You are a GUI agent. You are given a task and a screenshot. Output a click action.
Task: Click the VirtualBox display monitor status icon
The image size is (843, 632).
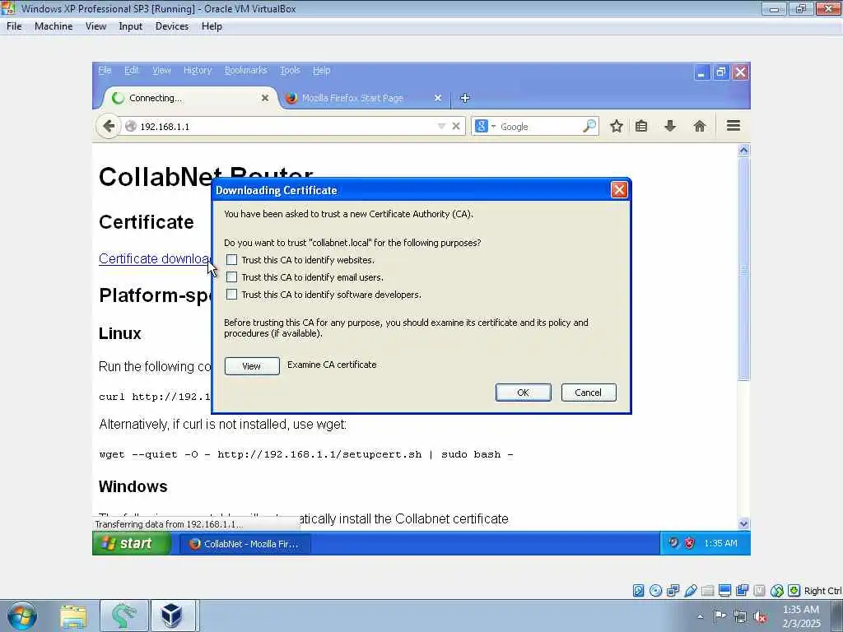[x=724, y=591]
